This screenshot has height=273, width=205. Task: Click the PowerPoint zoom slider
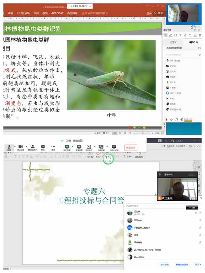[x=143, y=133]
